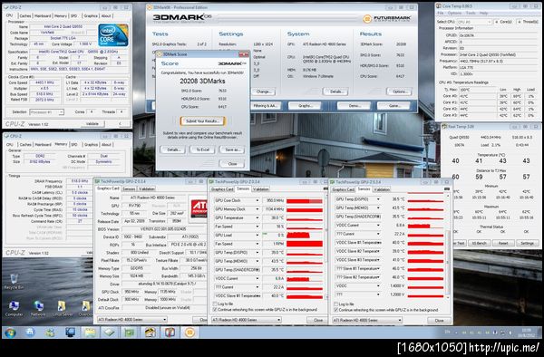Open the File menu in Core Temp
This screenshot has width=544, height=357.
[441, 14]
